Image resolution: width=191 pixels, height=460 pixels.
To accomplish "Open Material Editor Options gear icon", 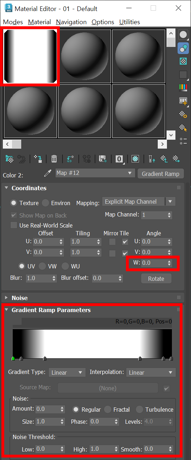I will 183,114.
